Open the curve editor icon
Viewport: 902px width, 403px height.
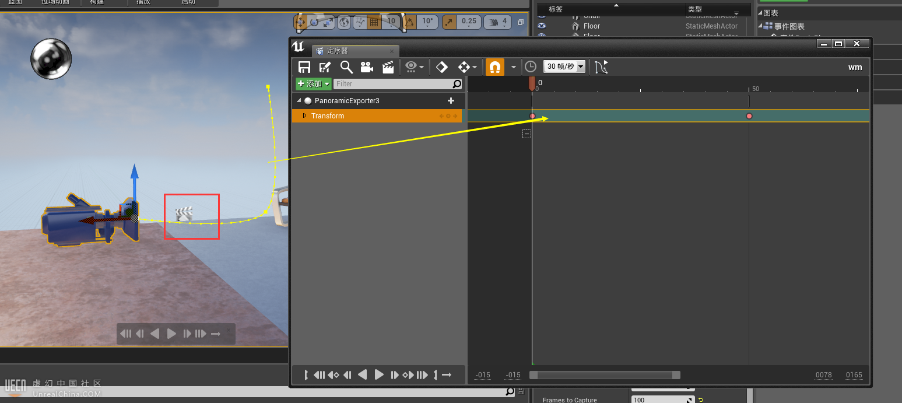601,67
